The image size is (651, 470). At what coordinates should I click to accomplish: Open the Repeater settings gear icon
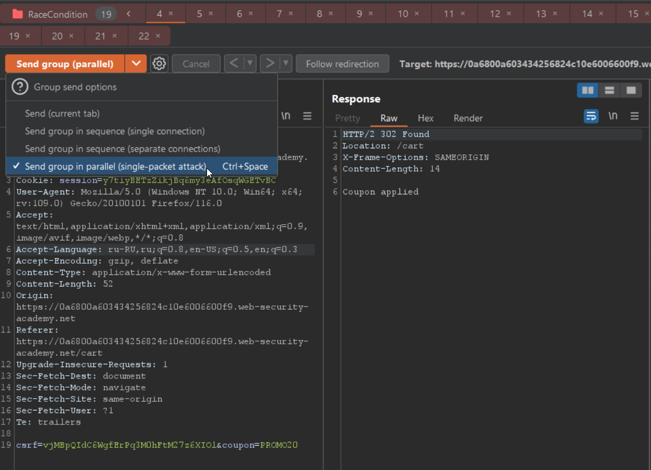159,64
